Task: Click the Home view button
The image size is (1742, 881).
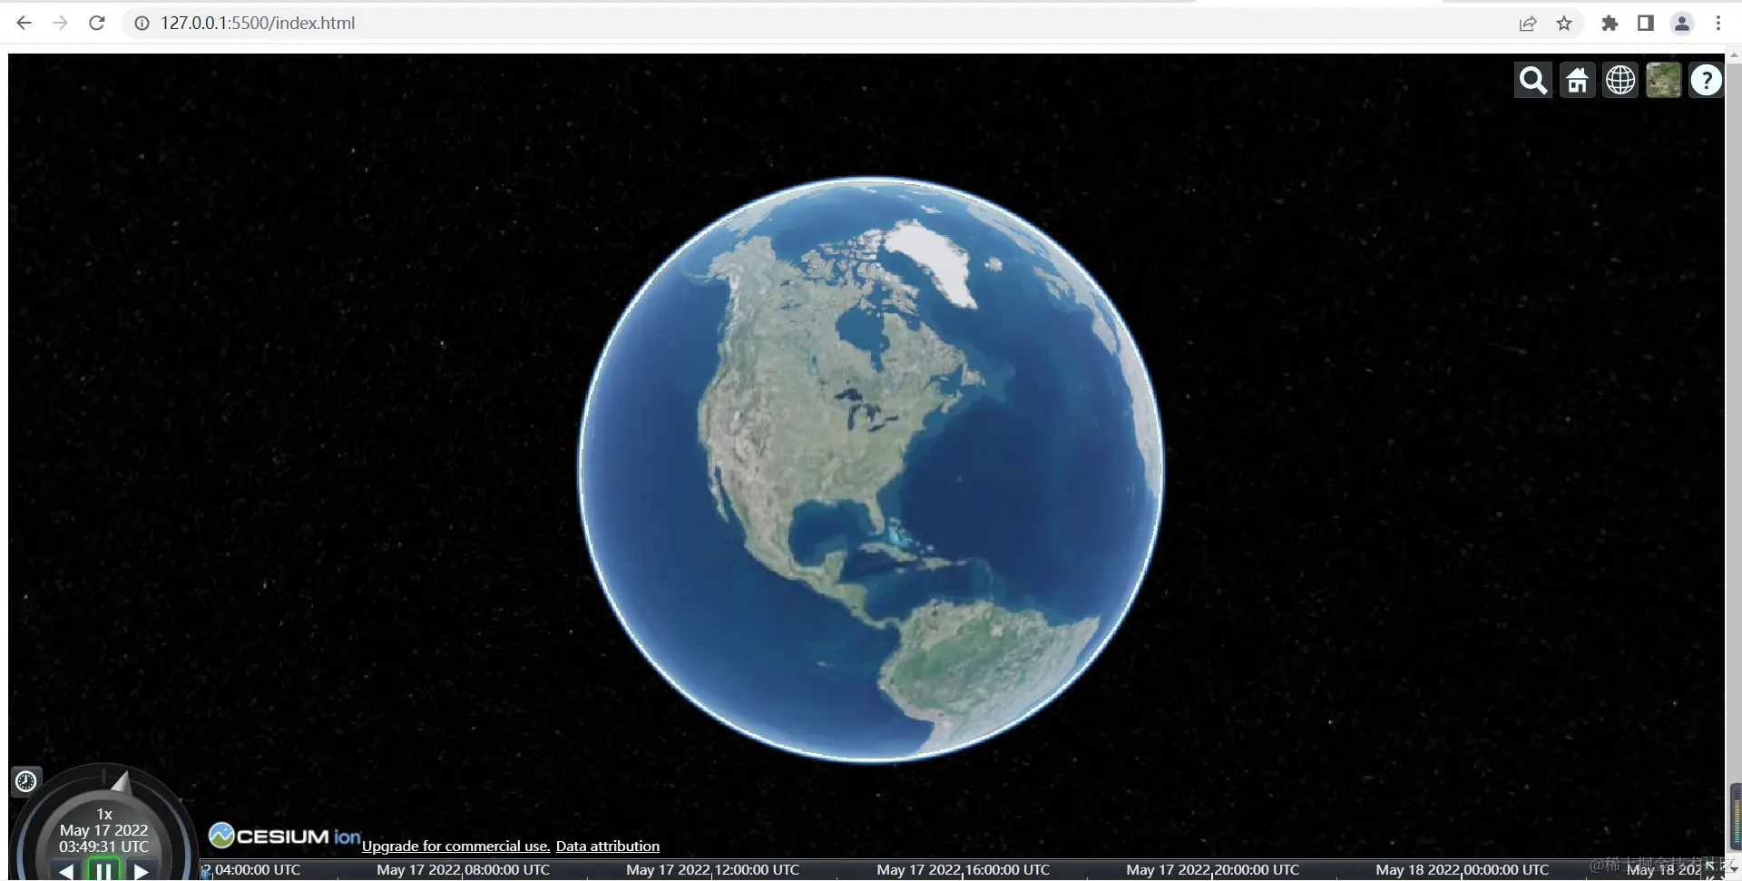Action: 1577,81
